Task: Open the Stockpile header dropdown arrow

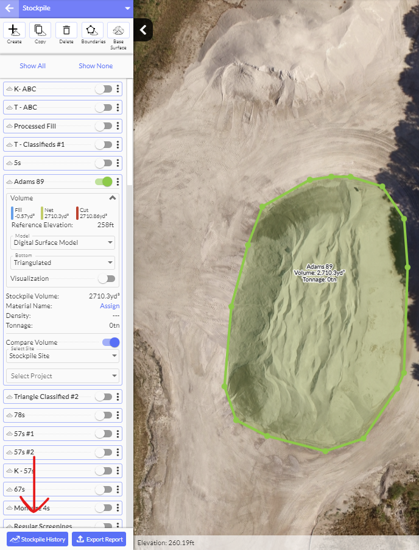Action: pos(127,9)
